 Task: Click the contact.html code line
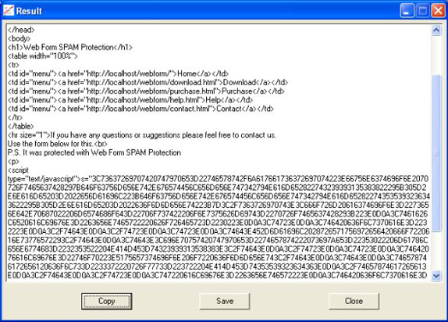point(140,109)
